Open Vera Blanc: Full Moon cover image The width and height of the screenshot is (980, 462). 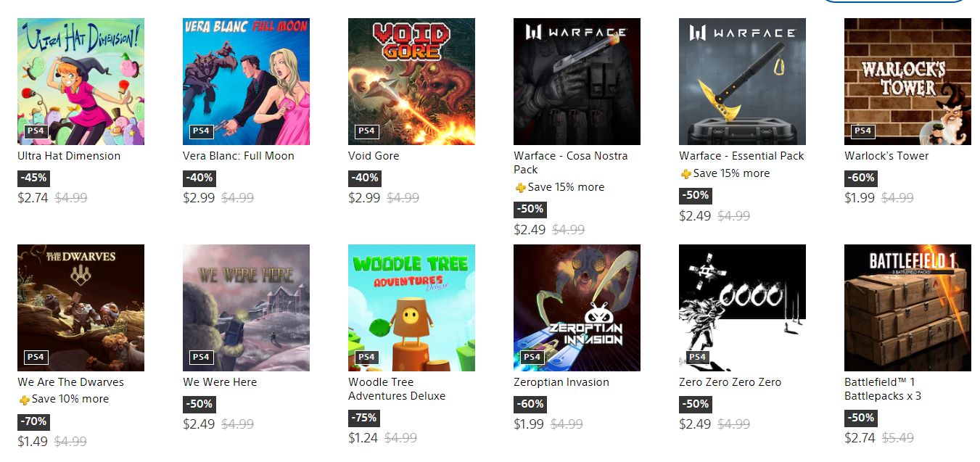pyautogui.click(x=246, y=81)
